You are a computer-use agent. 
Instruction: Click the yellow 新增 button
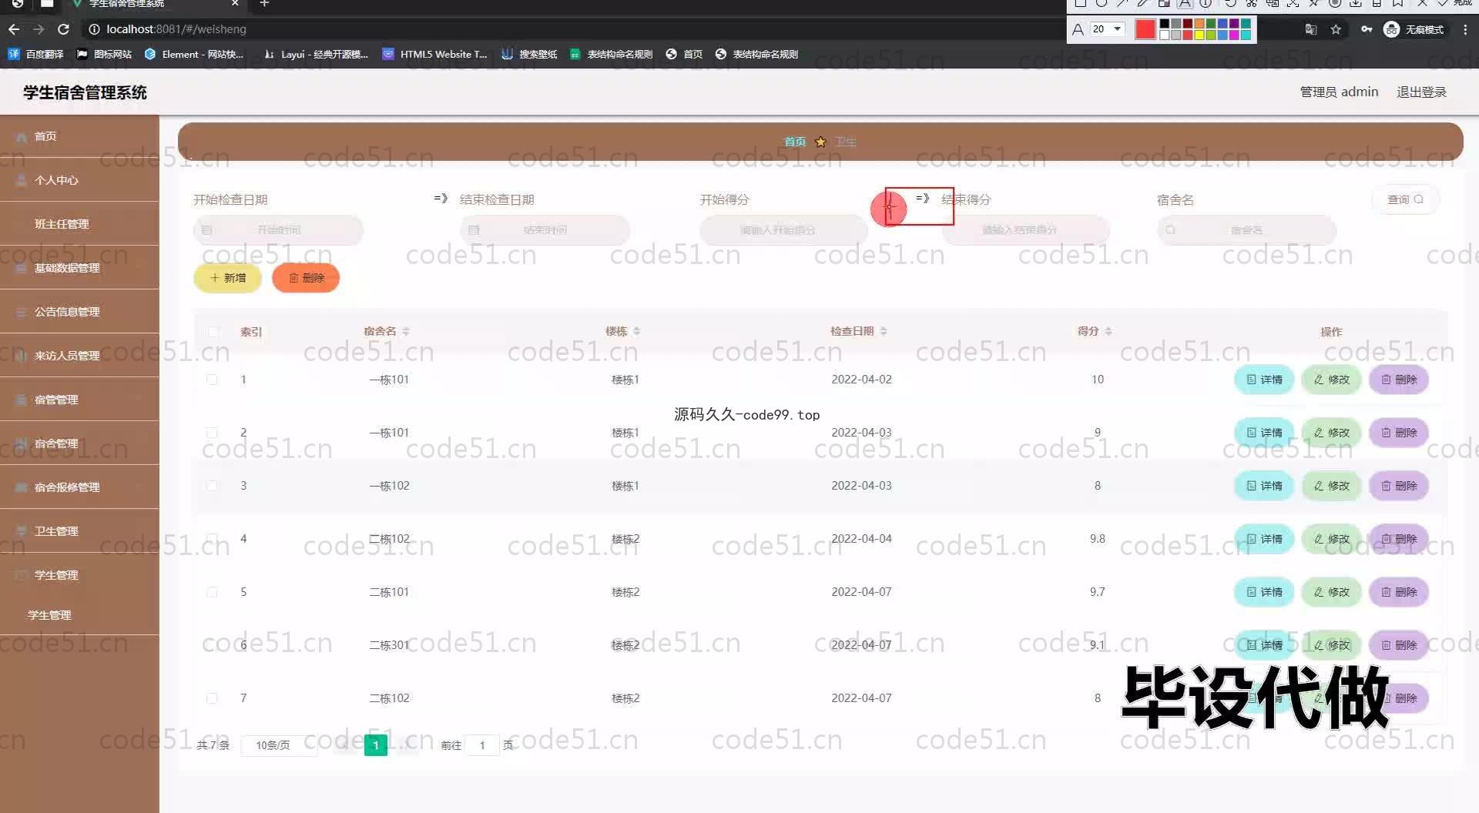(227, 278)
